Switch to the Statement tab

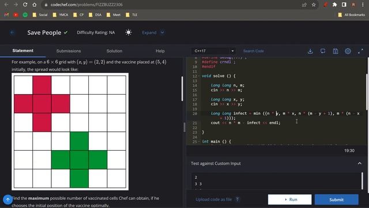tap(23, 51)
